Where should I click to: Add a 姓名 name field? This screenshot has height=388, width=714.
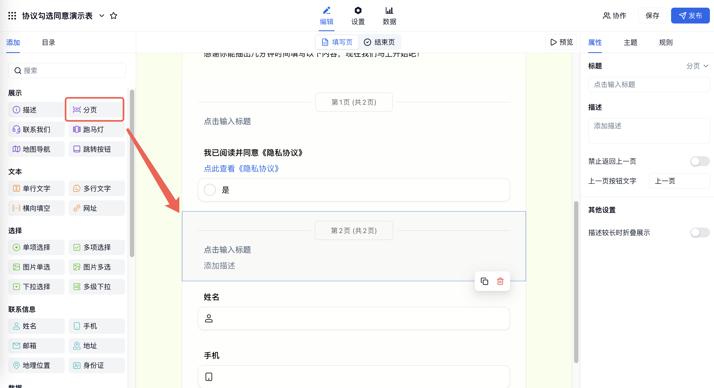click(x=36, y=326)
